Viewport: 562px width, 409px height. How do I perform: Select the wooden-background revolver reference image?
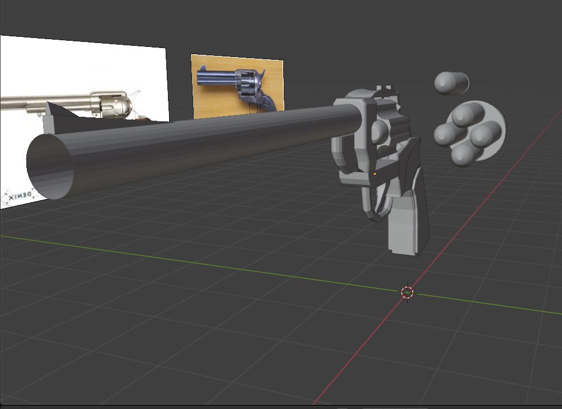[x=237, y=87]
